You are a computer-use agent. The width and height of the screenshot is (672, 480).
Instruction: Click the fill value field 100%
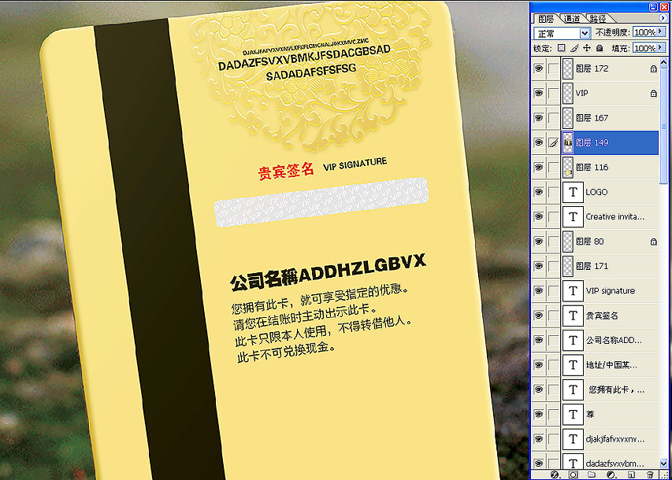[x=644, y=48]
